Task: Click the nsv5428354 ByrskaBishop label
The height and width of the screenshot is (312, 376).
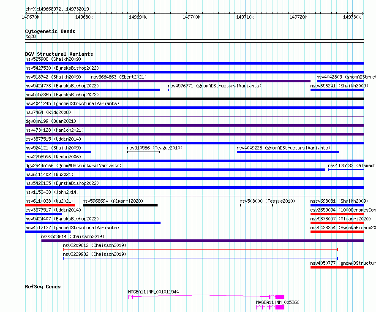Action: click(343, 228)
